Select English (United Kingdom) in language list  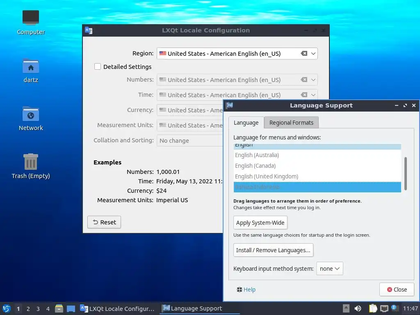pyautogui.click(x=317, y=176)
